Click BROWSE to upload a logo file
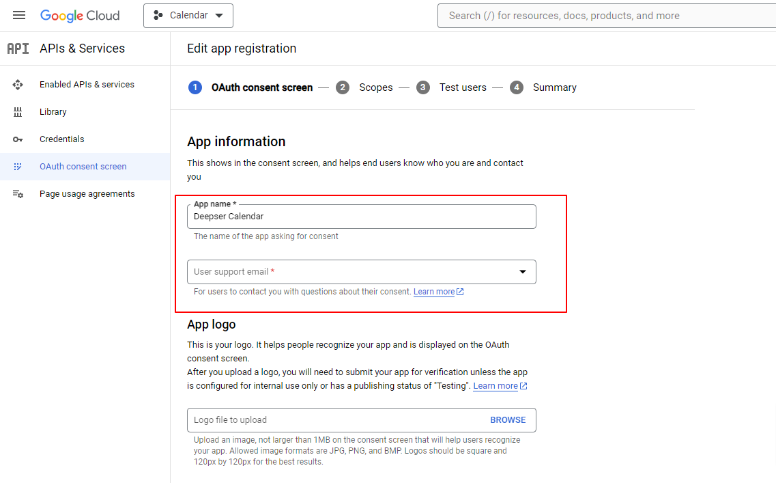The image size is (776, 483). tap(508, 420)
